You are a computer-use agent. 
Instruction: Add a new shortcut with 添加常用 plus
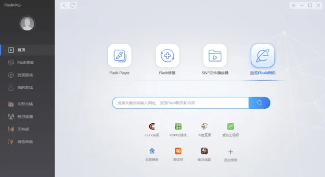tap(230, 155)
